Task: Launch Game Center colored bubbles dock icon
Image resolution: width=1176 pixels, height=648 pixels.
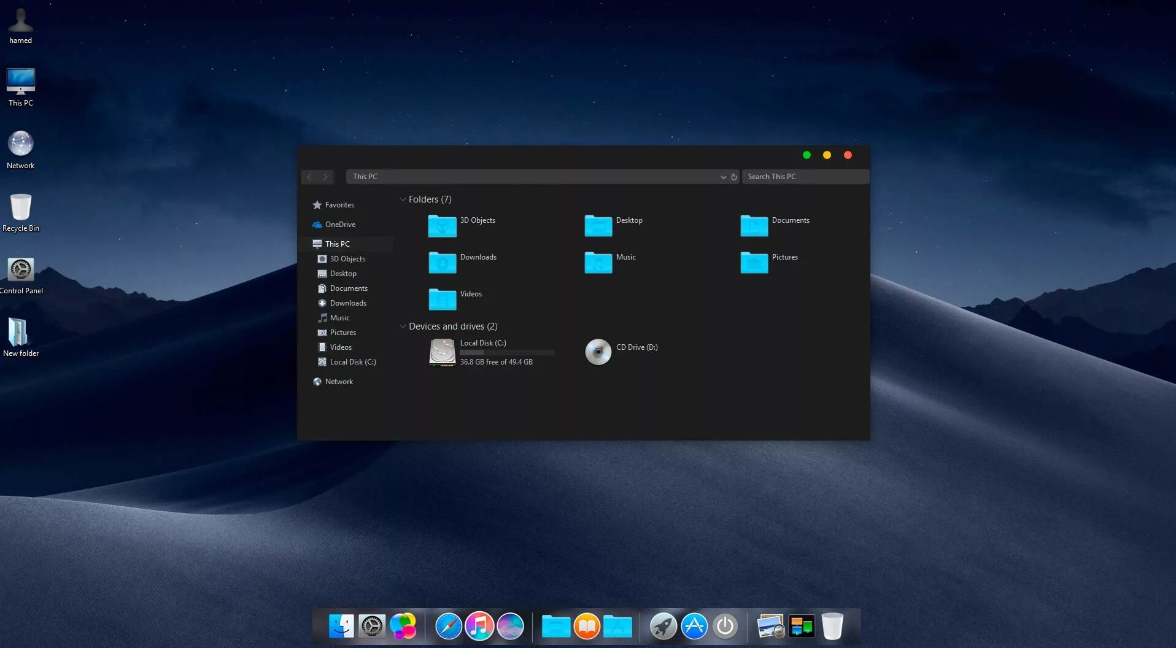Action: point(403,626)
